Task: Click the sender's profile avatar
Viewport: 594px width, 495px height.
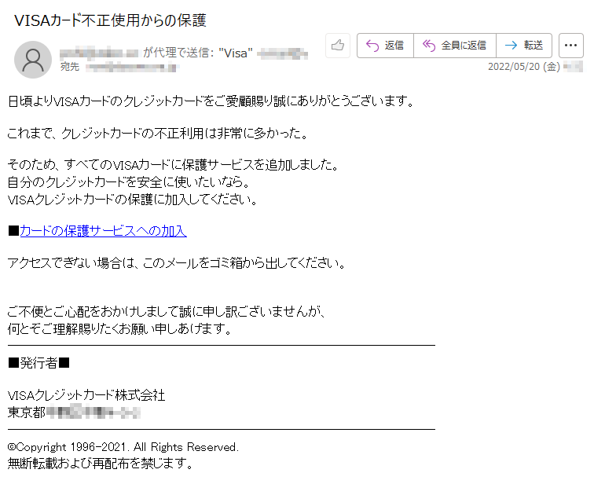Action: 33,60
